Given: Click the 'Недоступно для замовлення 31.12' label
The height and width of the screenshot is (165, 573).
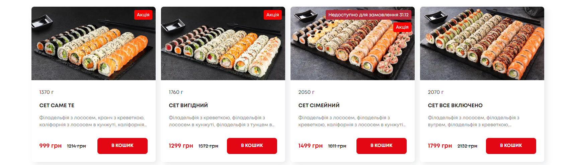Looking at the screenshot, I should pyautogui.click(x=369, y=15).
